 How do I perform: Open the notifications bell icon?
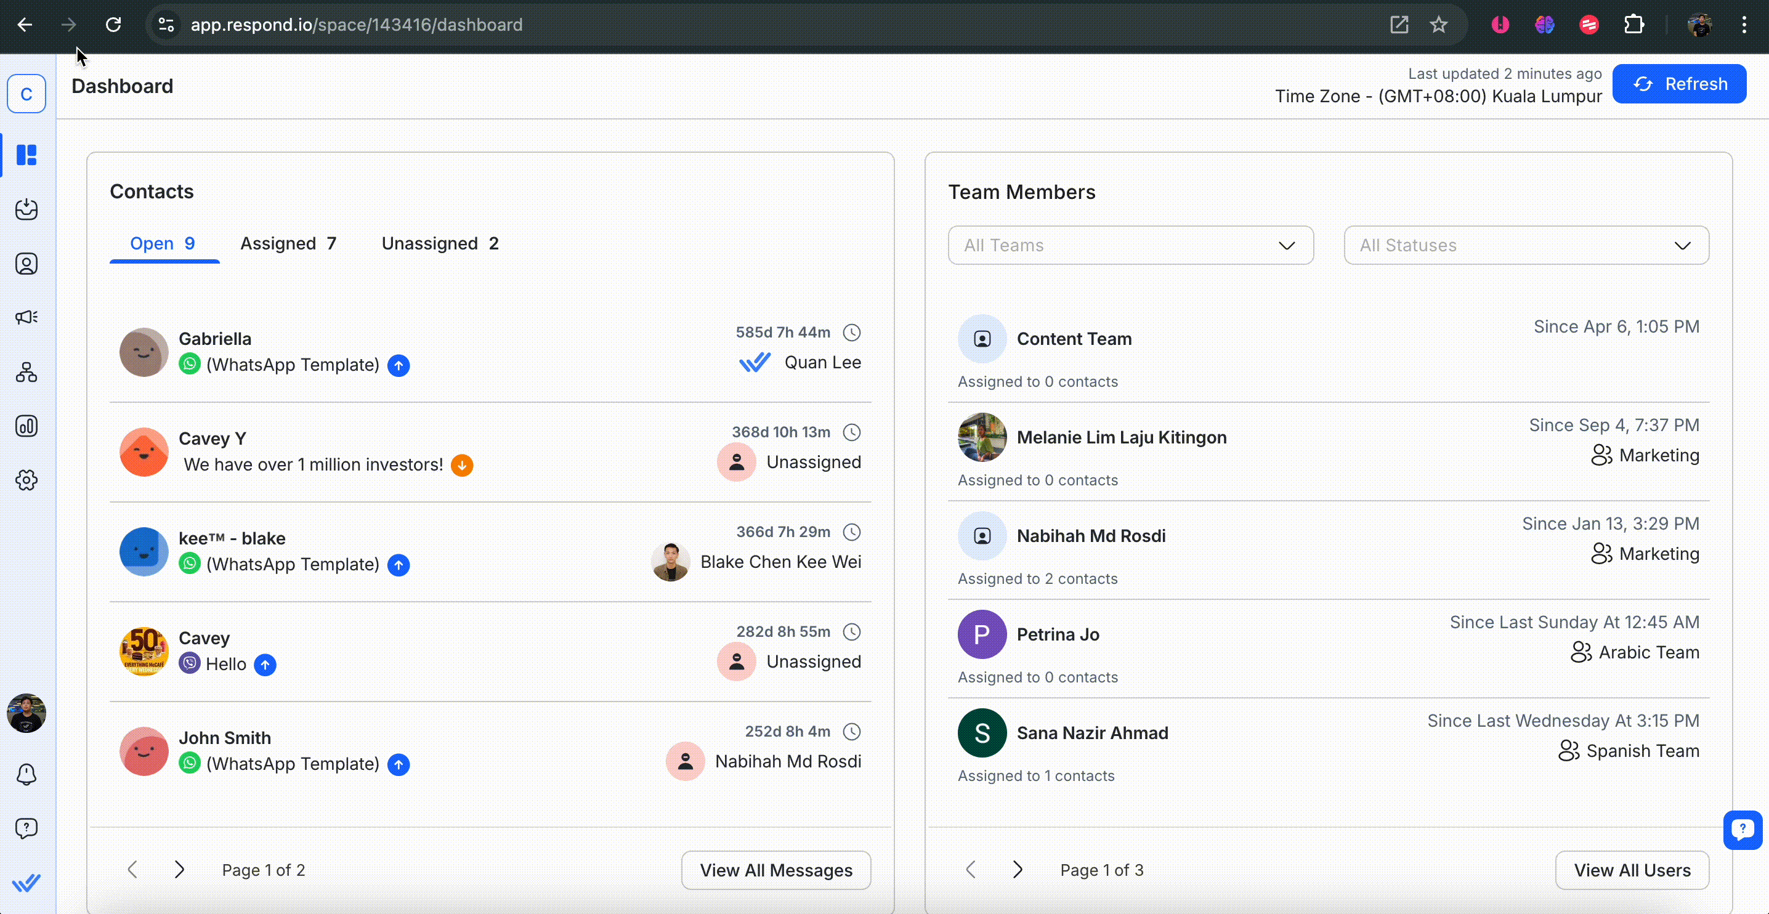26,774
